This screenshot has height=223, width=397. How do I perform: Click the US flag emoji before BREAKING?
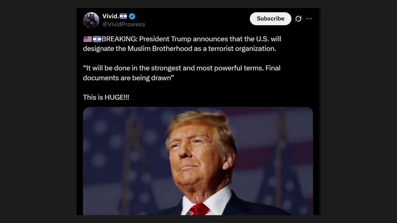click(87, 39)
